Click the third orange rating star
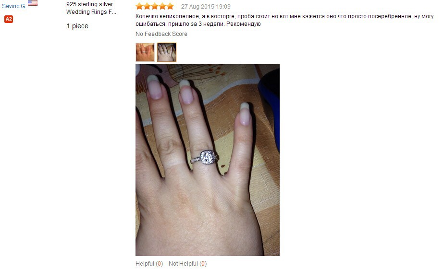The width and height of the screenshot is (444, 269). [x=155, y=6]
